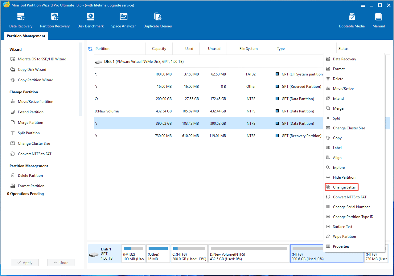Start the Copy Partition Wizard
Image resolution: width=394 pixels, height=276 pixels.
tap(32, 80)
